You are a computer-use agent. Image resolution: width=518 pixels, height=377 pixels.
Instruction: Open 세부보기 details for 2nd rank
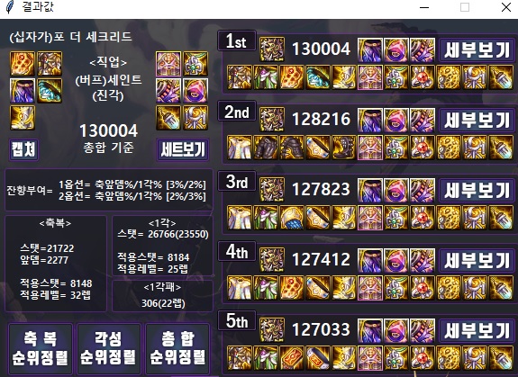(477, 120)
